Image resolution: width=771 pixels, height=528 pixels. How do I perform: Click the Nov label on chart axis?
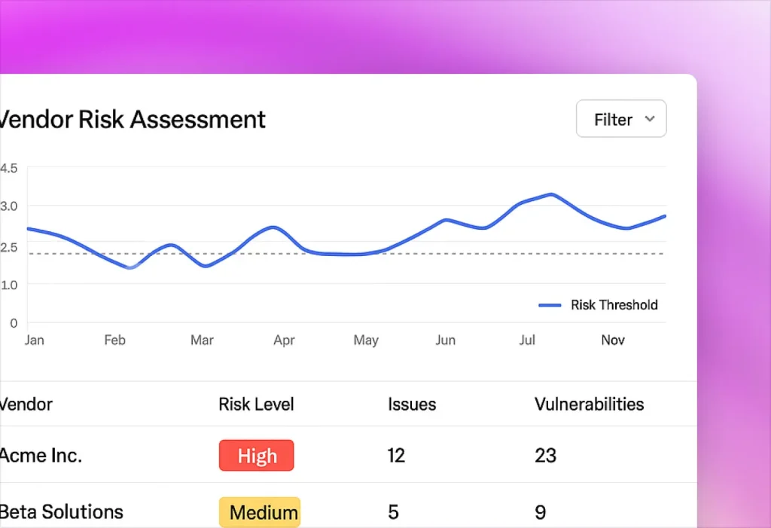(x=613, y=340)
